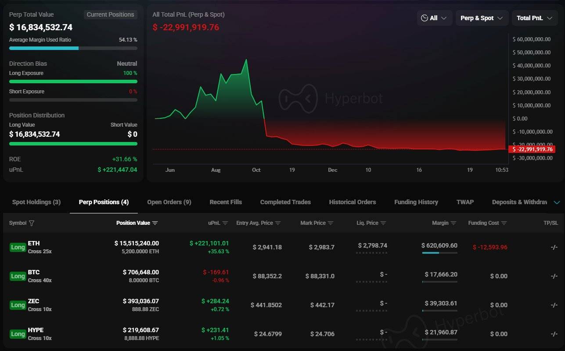Click the Margin column sort icon
Viewport: 565px width, 351px height.
click(453, 223)
